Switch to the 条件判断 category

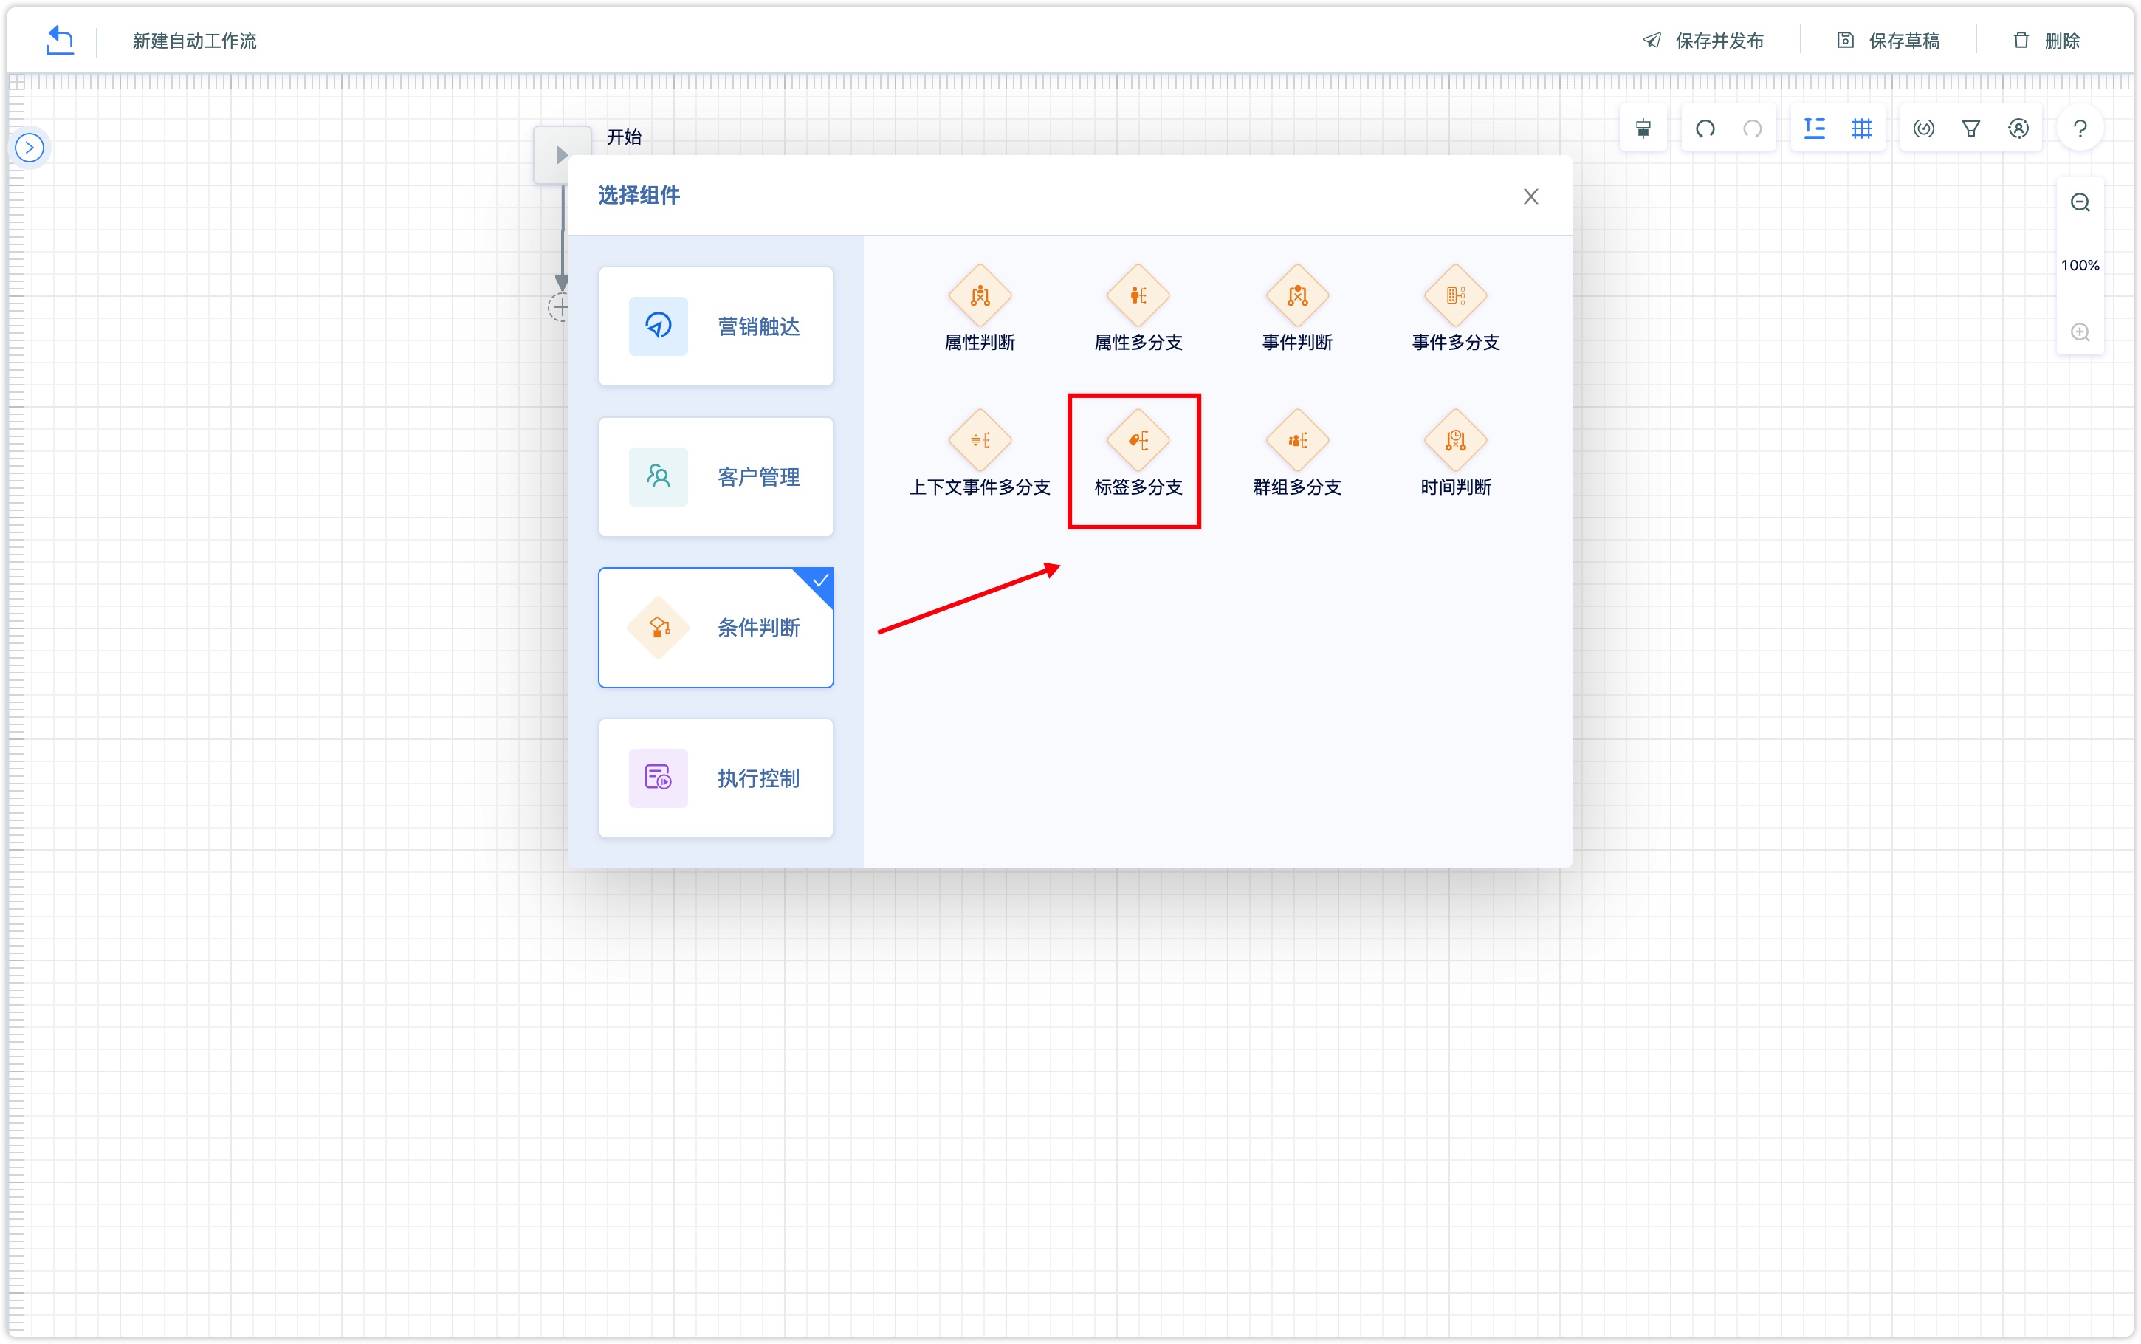[x=716, y=628]
